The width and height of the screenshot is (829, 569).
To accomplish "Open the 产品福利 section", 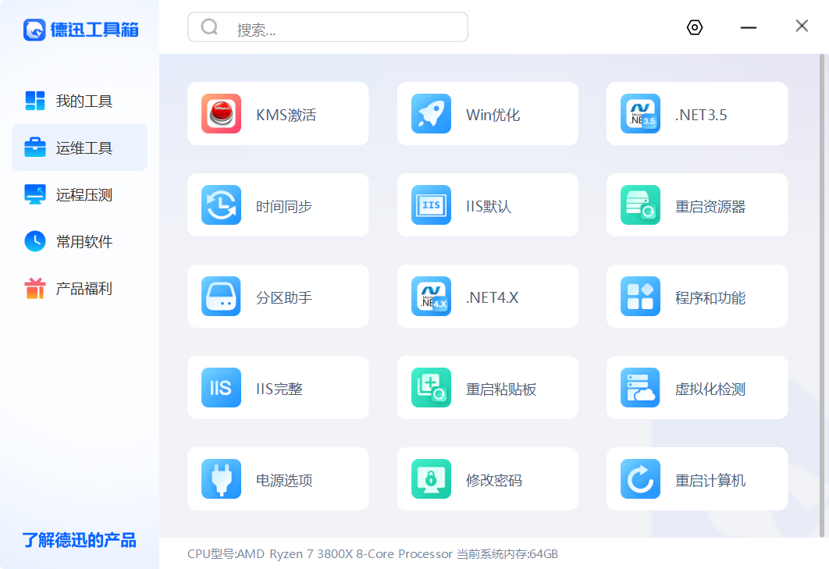I will click(80, 288).
